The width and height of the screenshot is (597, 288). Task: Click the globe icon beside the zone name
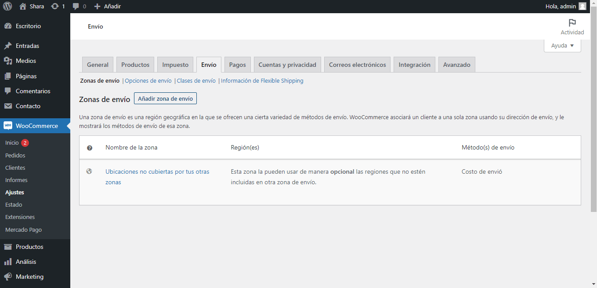(x=89, y=171)
